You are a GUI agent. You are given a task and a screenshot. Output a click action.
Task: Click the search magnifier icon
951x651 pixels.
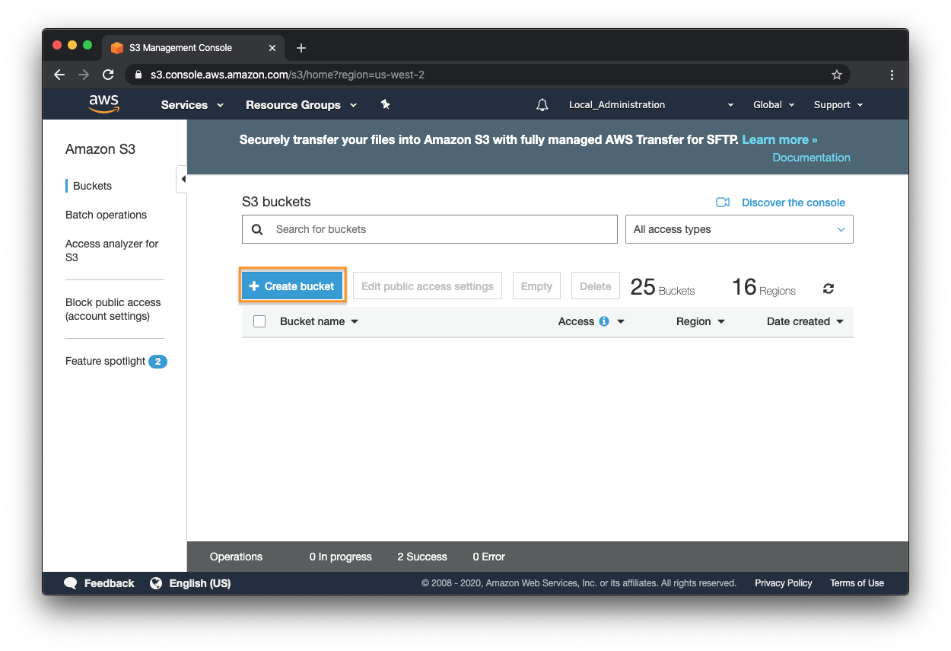click(x=257, y=229)
